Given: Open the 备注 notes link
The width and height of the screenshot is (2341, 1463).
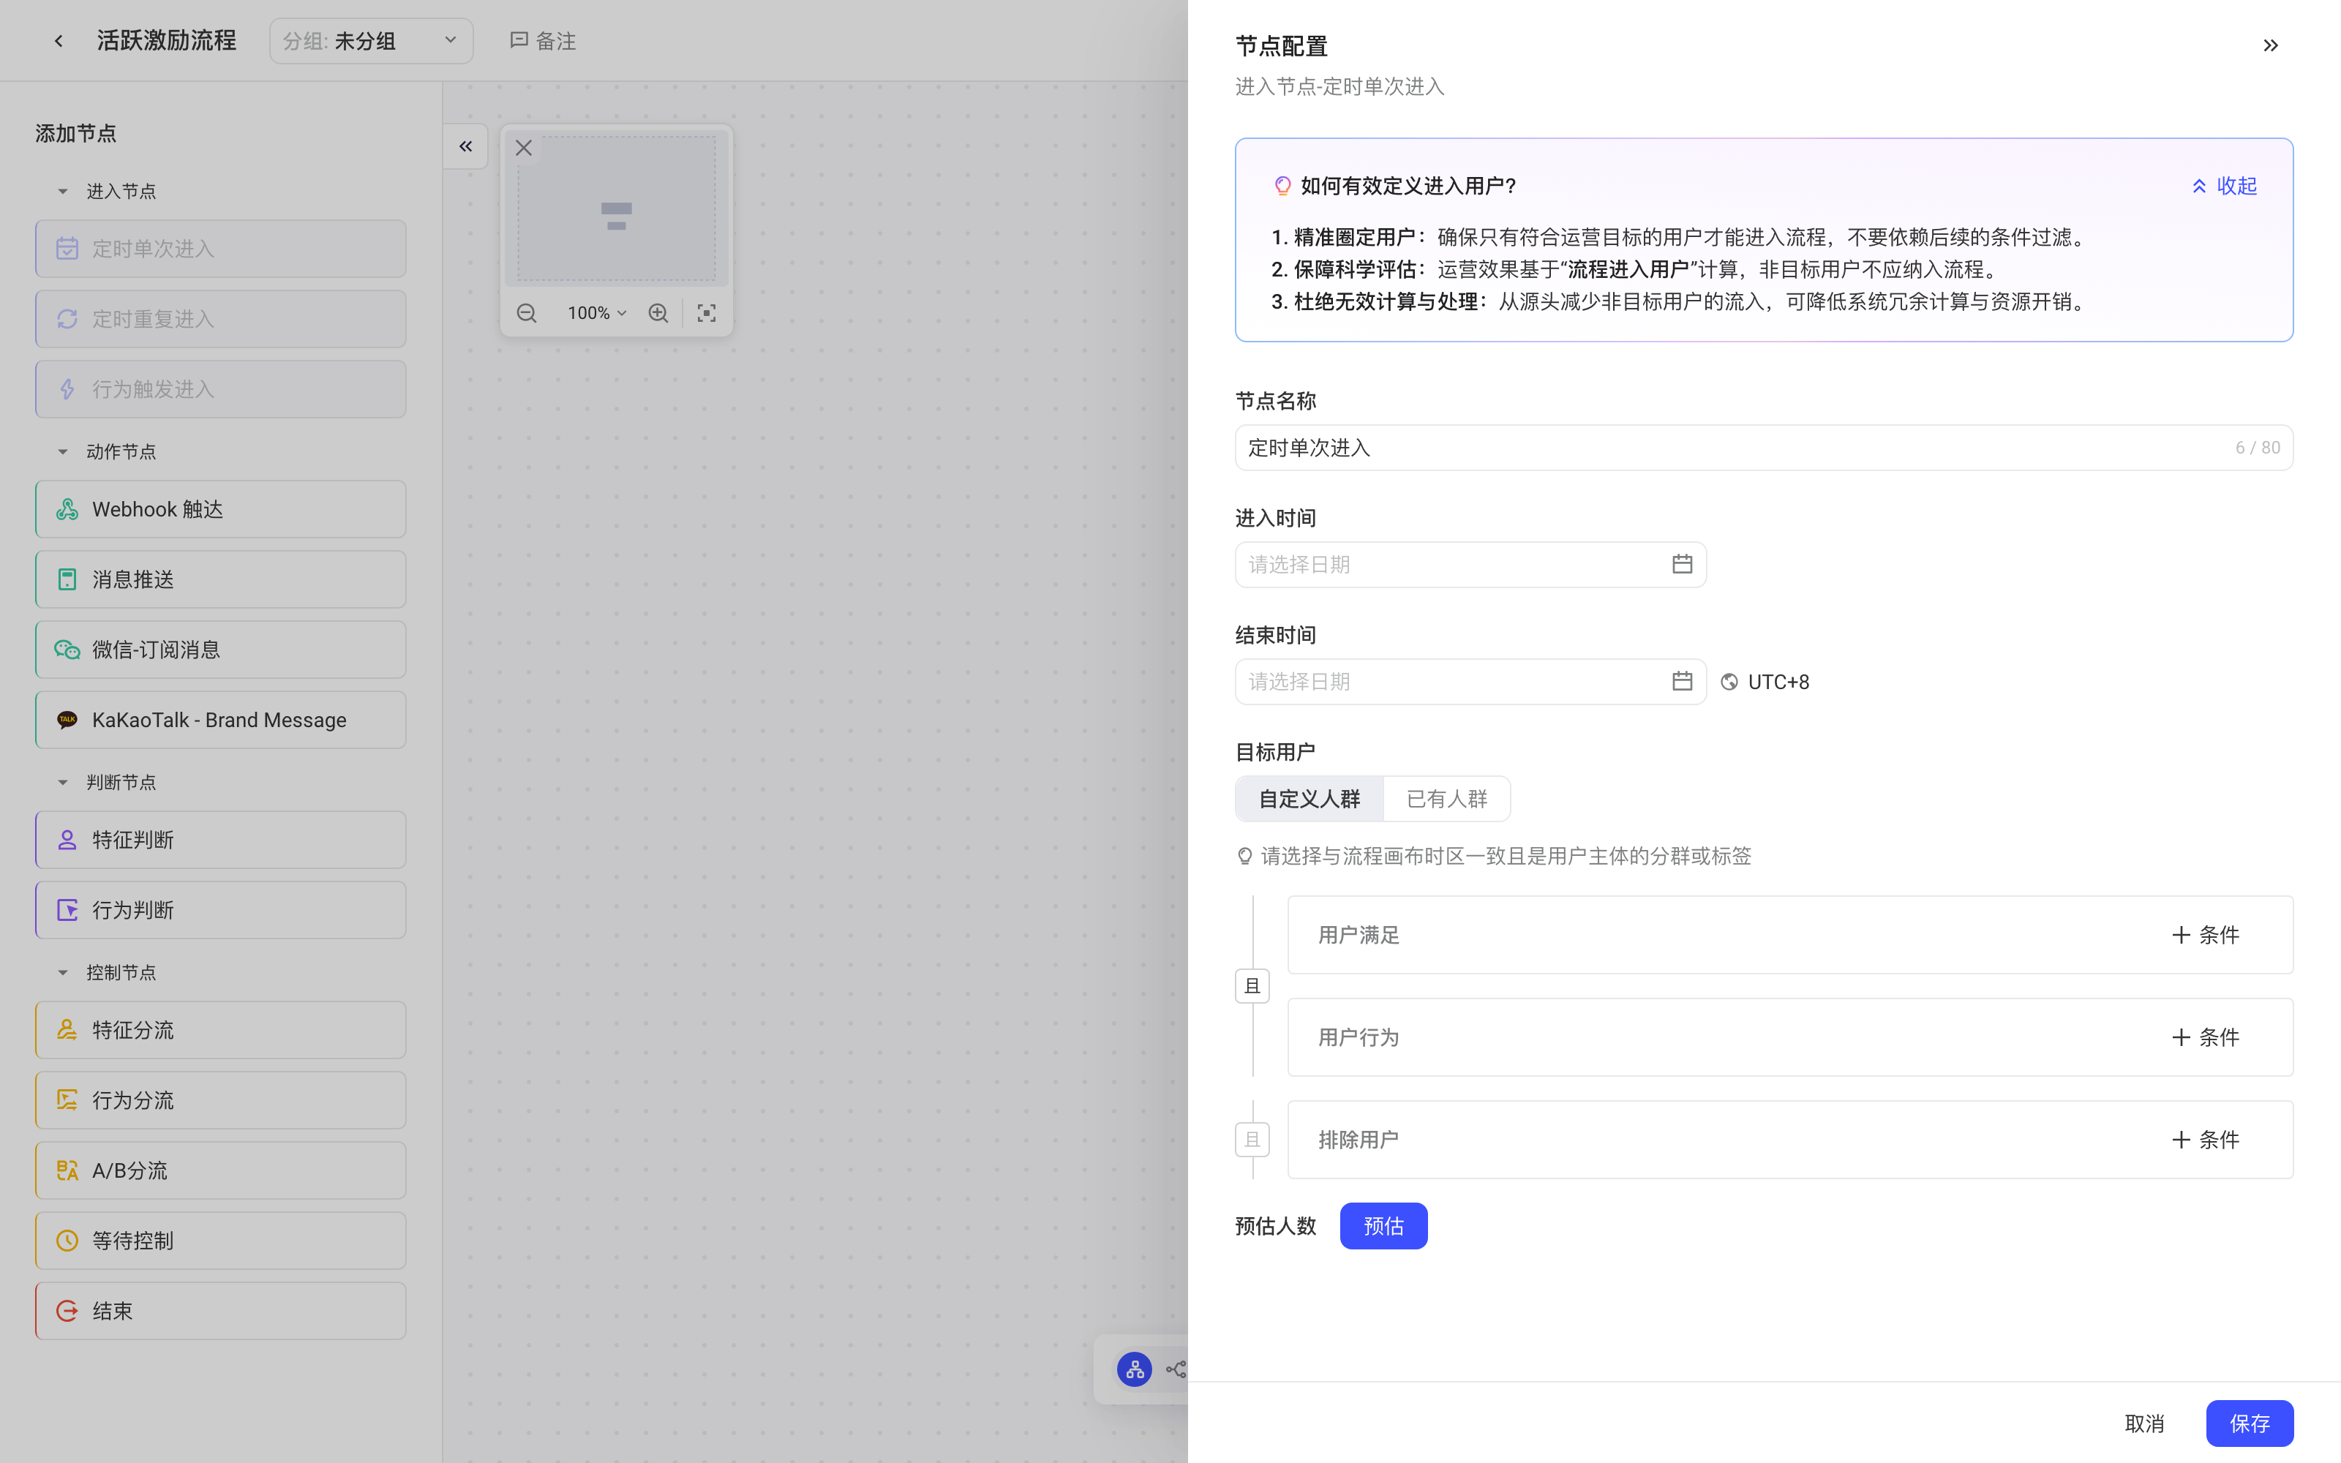Looking at the screenshot, I should [x=543, y=41].
